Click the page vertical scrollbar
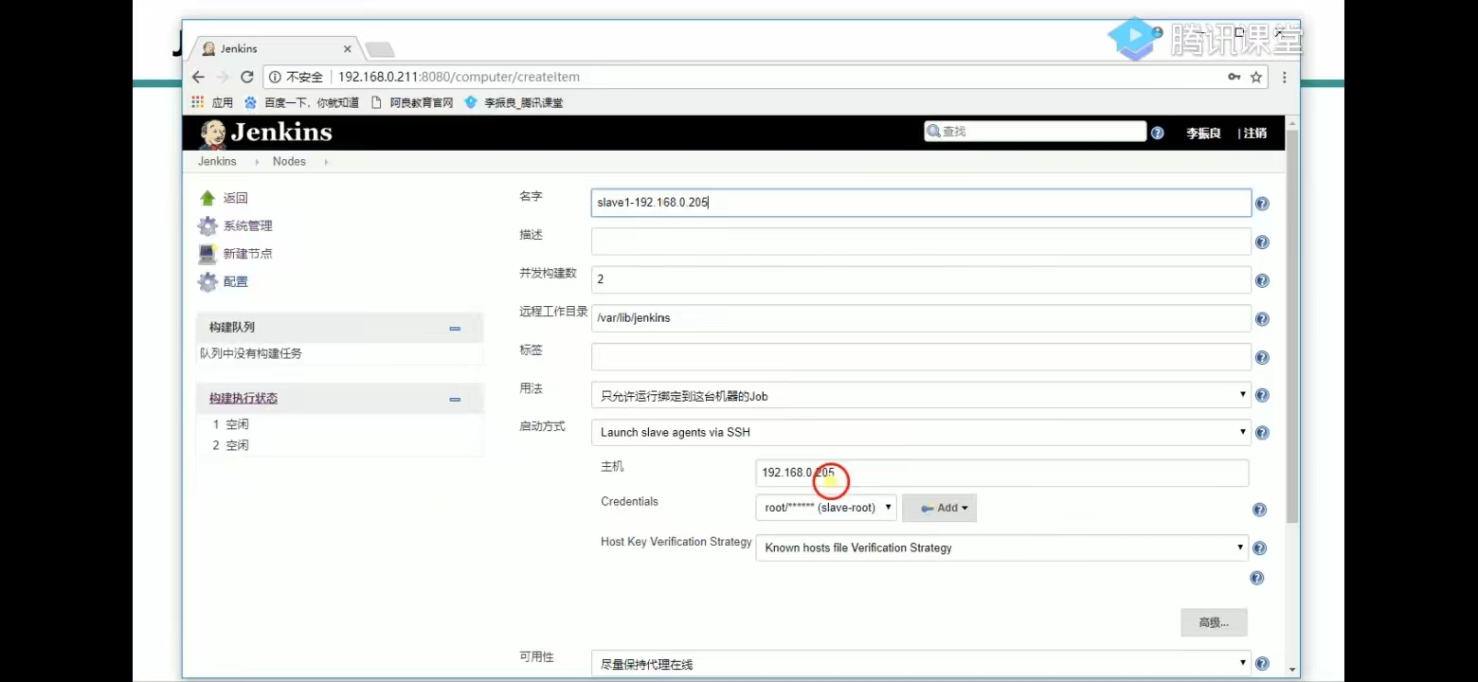1478x682 pixels. [x=1292, y=327]
